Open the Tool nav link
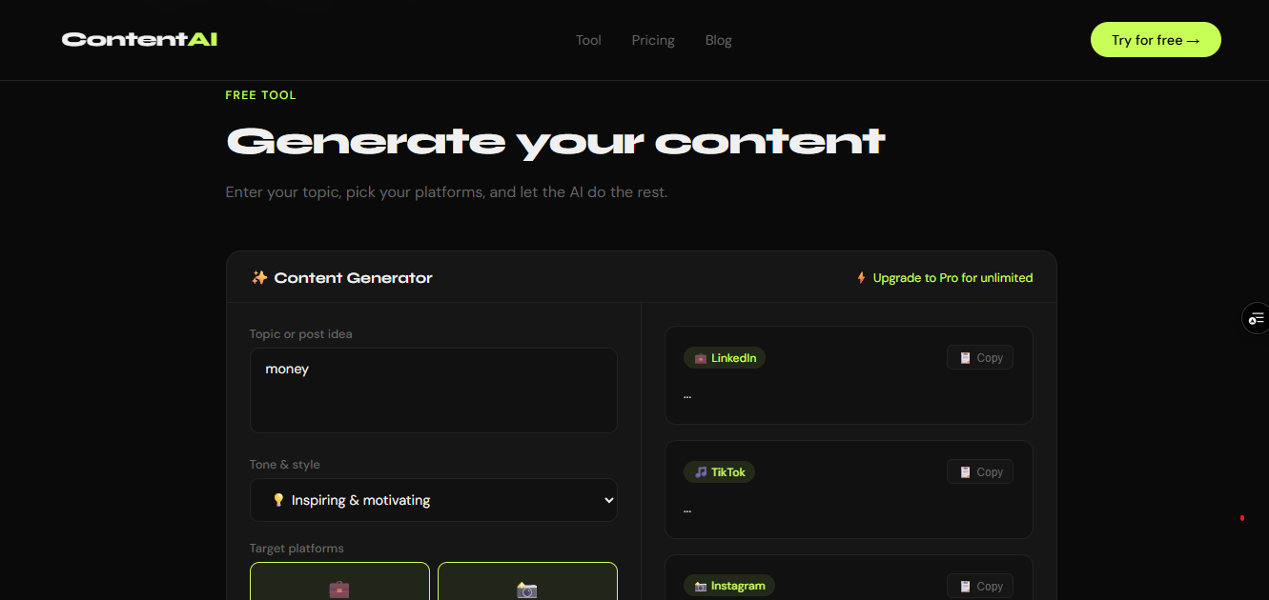This screenshot has width=1269, height=600. 588,40
